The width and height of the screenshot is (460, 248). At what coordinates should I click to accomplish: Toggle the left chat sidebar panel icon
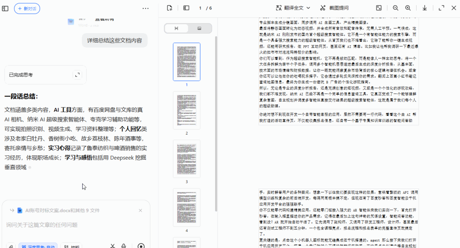[5, 8]
